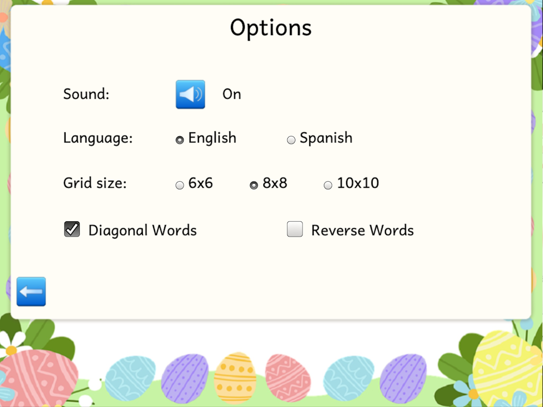Go back using the blue arrow button
Viewport: 543px width, 407px height.
point(31,292)
